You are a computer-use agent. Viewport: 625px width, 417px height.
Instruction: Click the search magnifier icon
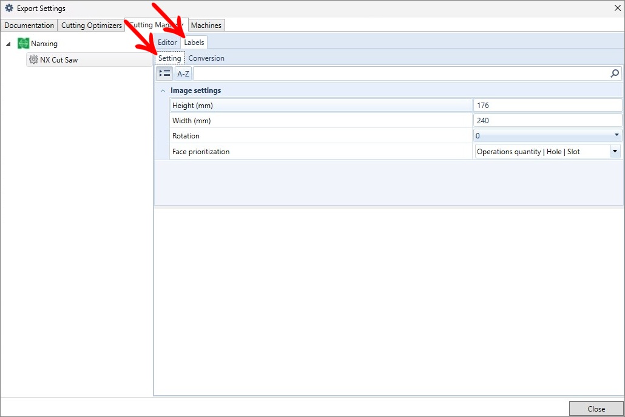click(615, 73)
